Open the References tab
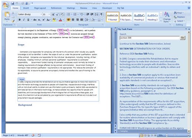The width and height of the screenshot is (192, 138). pyautogui.click(x=56, y=8)
